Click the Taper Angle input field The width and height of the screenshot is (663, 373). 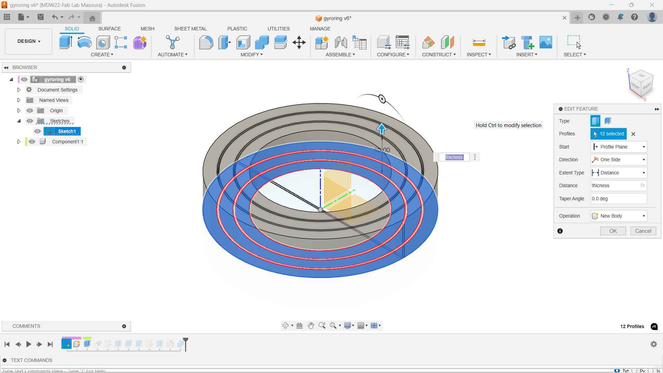618,199
